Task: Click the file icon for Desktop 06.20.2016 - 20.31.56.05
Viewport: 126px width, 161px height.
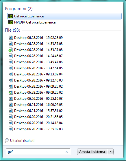Action: pos(11,117)
